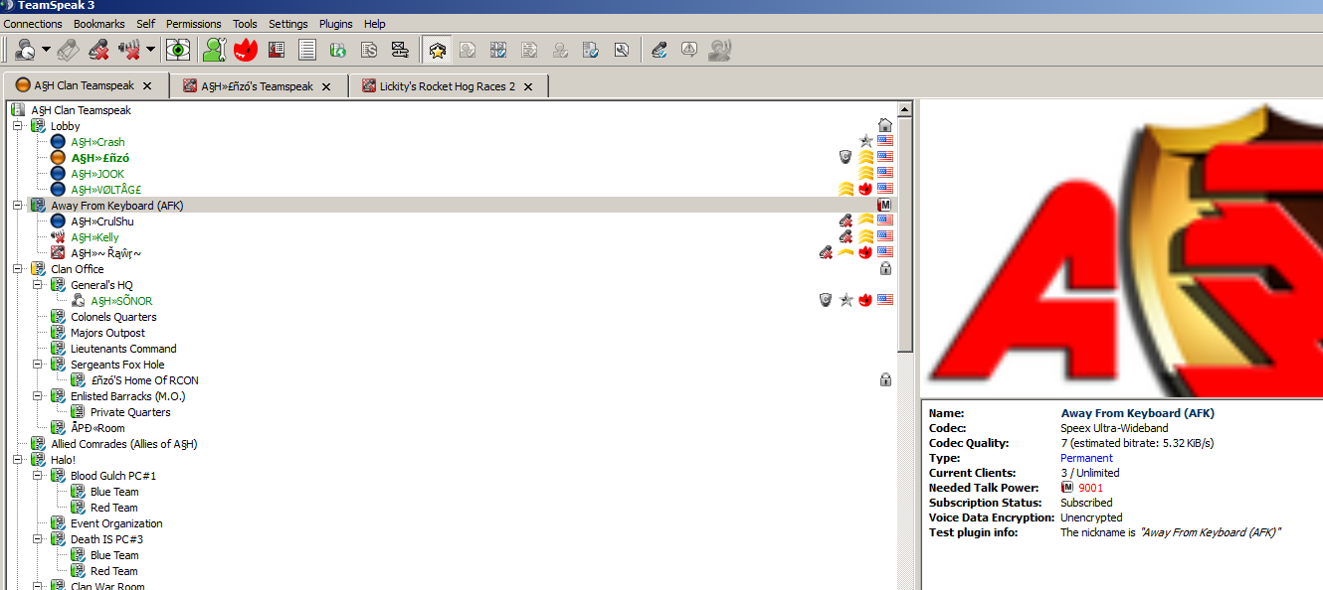Image resolution: width=1323 pixels, height=590 pixels.
Task: Collapse the Enlisted Barracks (M.O.) node
Action: click(x=37, y=396)
